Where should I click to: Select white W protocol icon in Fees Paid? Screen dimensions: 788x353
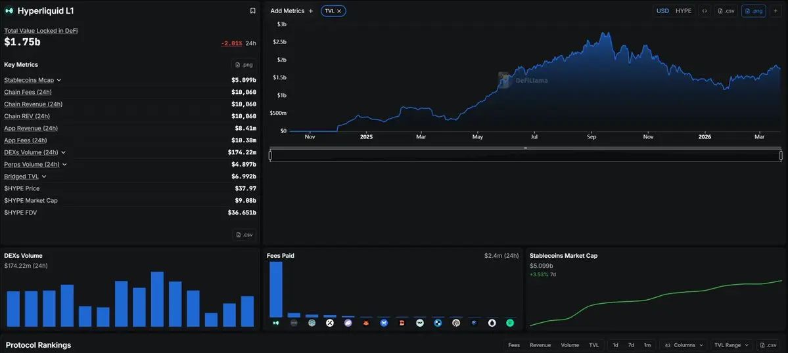tap(420, 323)
